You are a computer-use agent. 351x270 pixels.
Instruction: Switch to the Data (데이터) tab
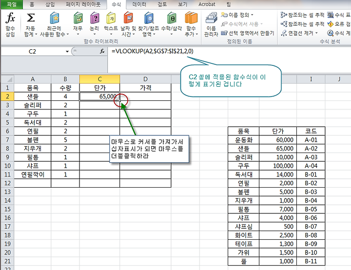139,4
